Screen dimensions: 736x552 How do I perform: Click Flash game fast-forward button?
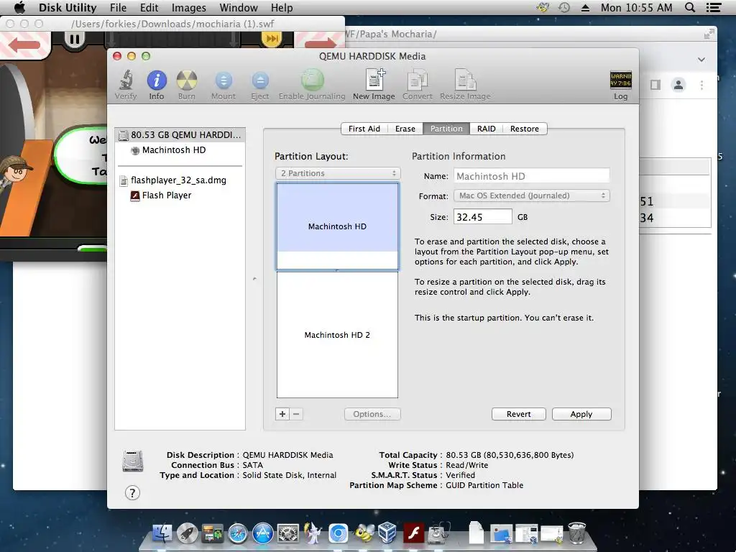[271, 39]
